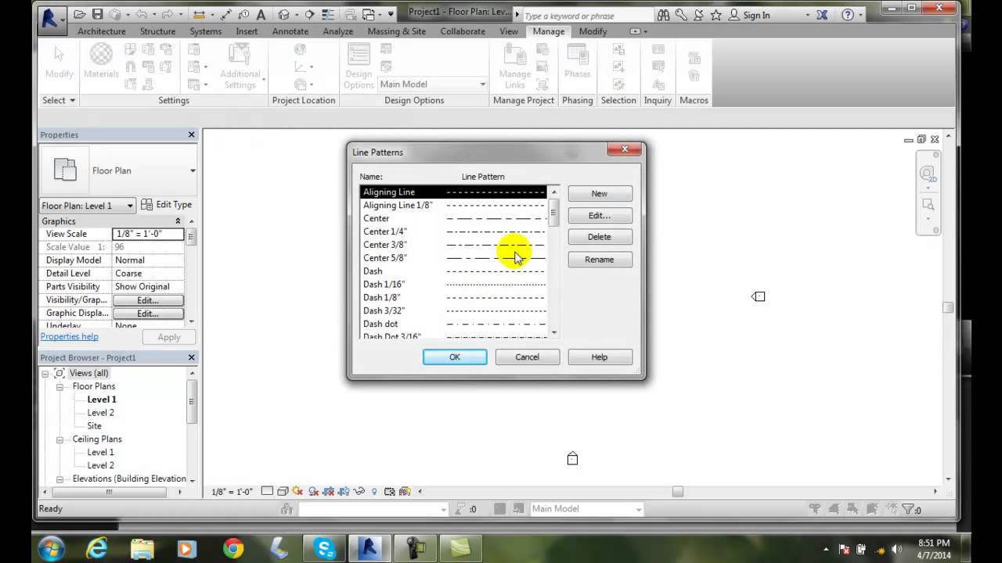
Task: Click the Autodesk Exchange X icon
Action: click(x=822, y=15)
